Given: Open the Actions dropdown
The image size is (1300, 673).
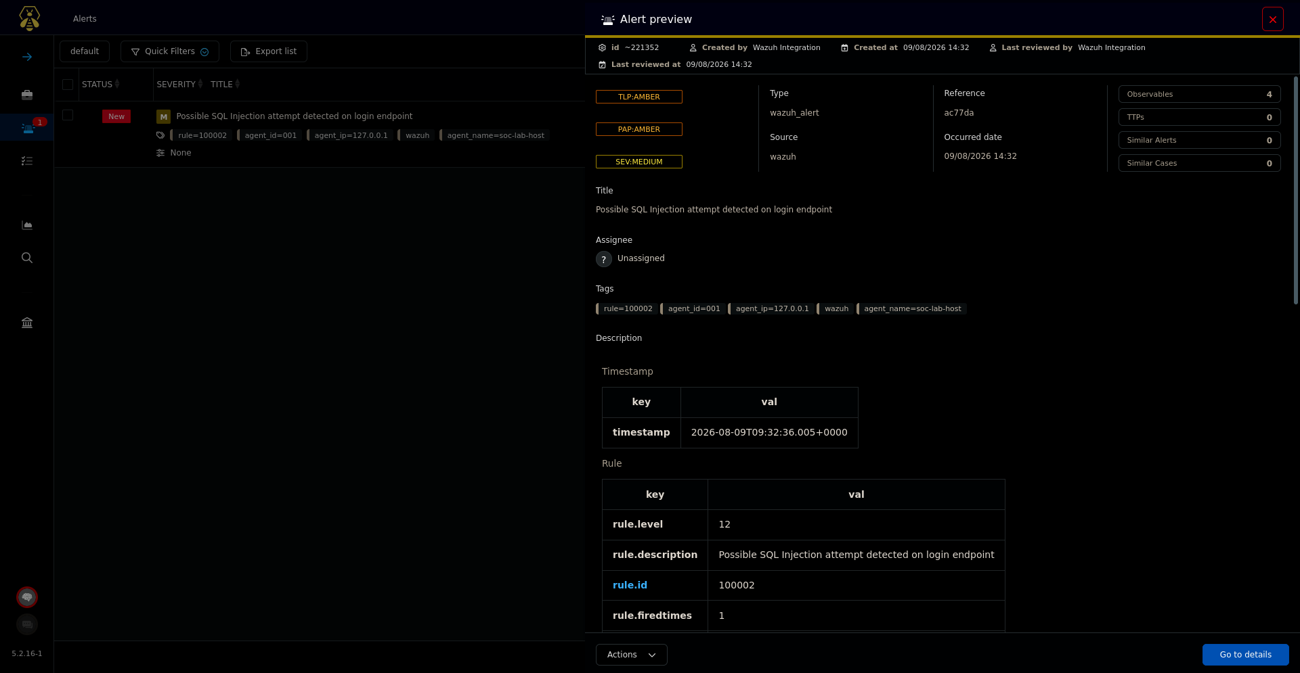Looking at the screenshot, I should [x=632, y=655].
